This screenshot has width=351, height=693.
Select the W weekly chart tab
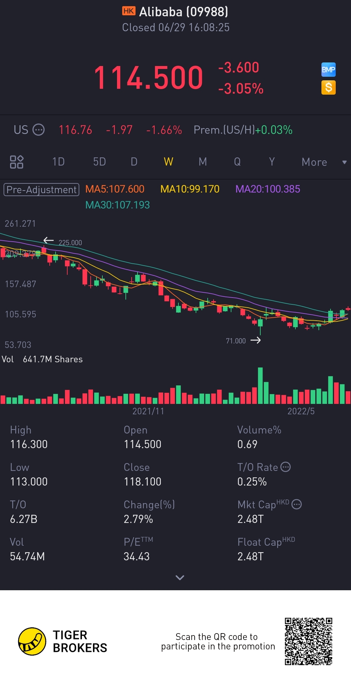[168, 162]
